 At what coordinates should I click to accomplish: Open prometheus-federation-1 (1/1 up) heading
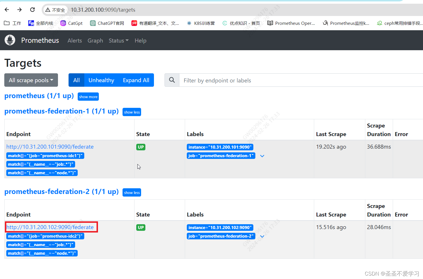click(x=61, y=111)
